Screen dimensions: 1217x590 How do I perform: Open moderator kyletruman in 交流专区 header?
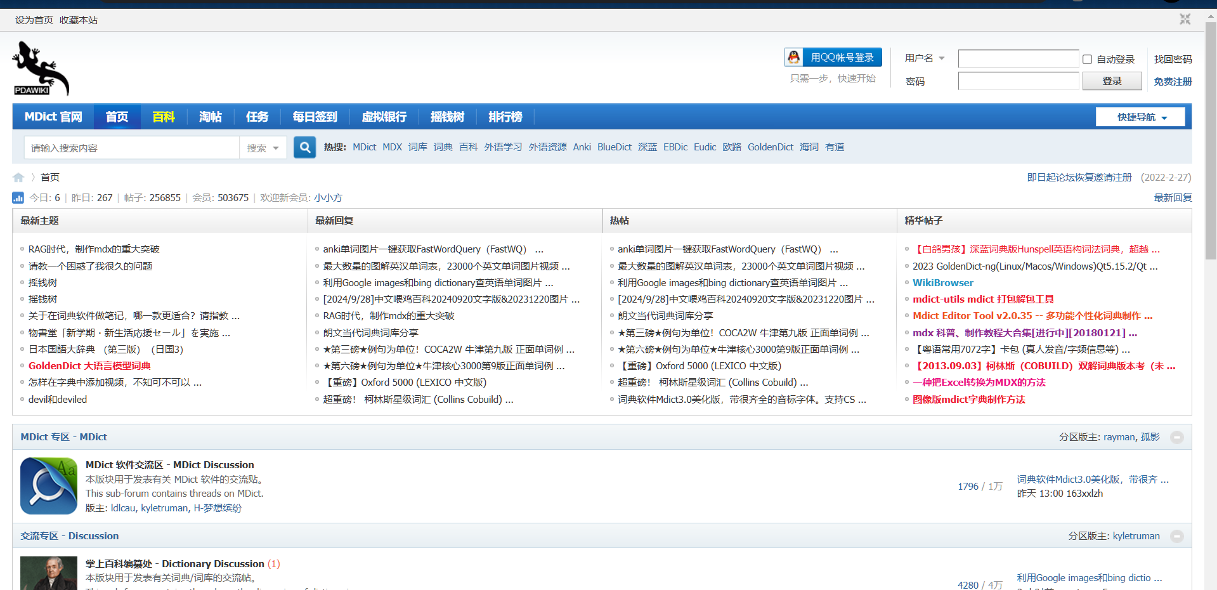tap(1136, 536)
